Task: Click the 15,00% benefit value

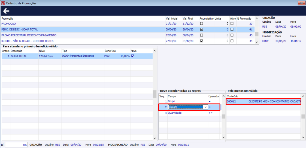Action: [125, 56]
